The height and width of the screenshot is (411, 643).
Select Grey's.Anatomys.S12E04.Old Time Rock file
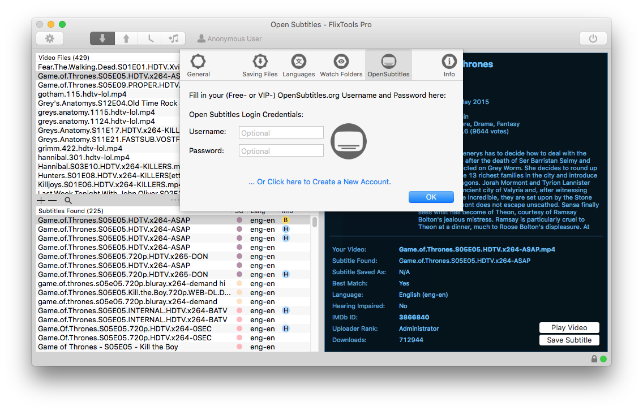tap(108, 103)
